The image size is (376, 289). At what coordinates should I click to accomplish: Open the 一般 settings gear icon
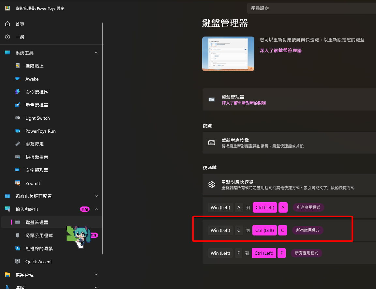8,37
